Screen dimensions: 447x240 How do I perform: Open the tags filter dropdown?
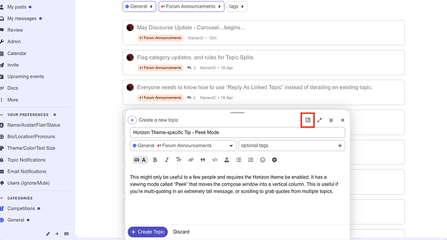[x=237, y=6]
